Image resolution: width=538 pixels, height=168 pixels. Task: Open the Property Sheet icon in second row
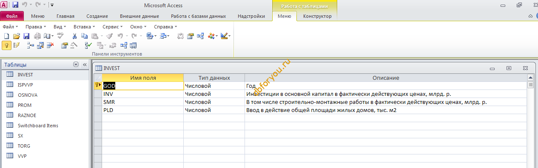point(64,45)
